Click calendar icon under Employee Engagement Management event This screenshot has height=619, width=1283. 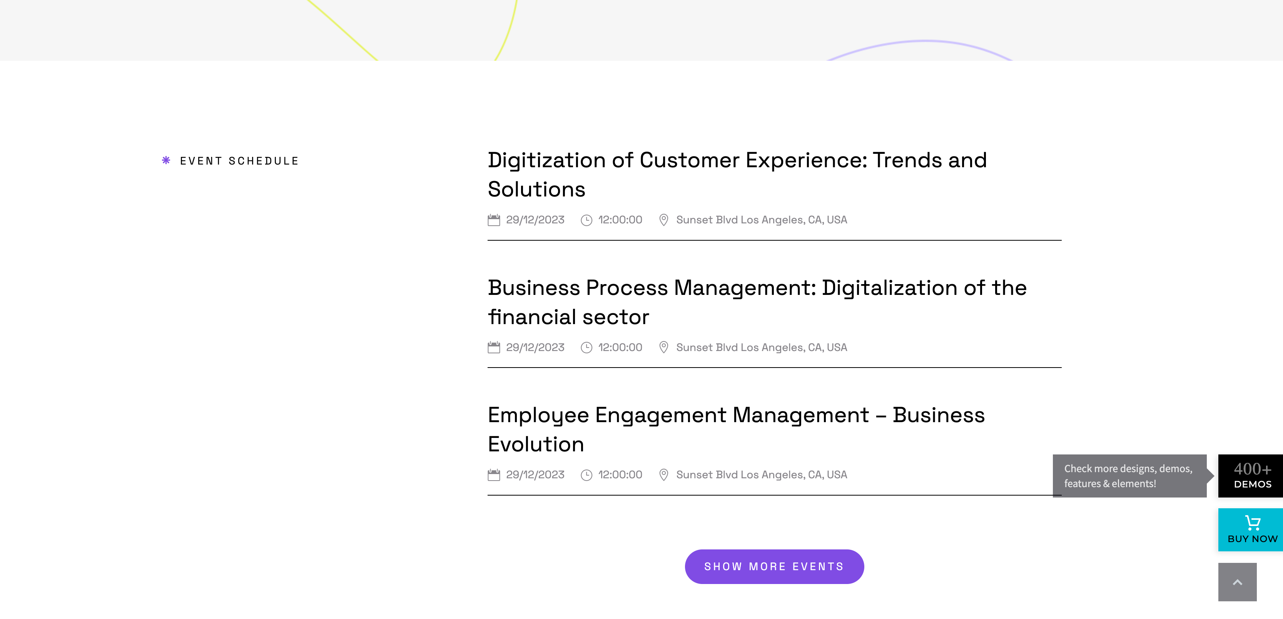(x=494, y=475)
